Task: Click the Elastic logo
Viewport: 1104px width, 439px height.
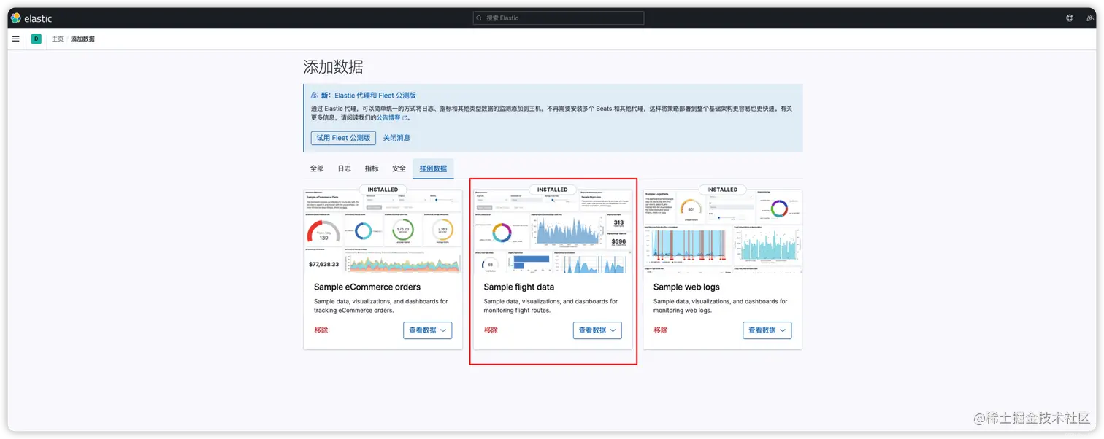Action: coord(31,18)
